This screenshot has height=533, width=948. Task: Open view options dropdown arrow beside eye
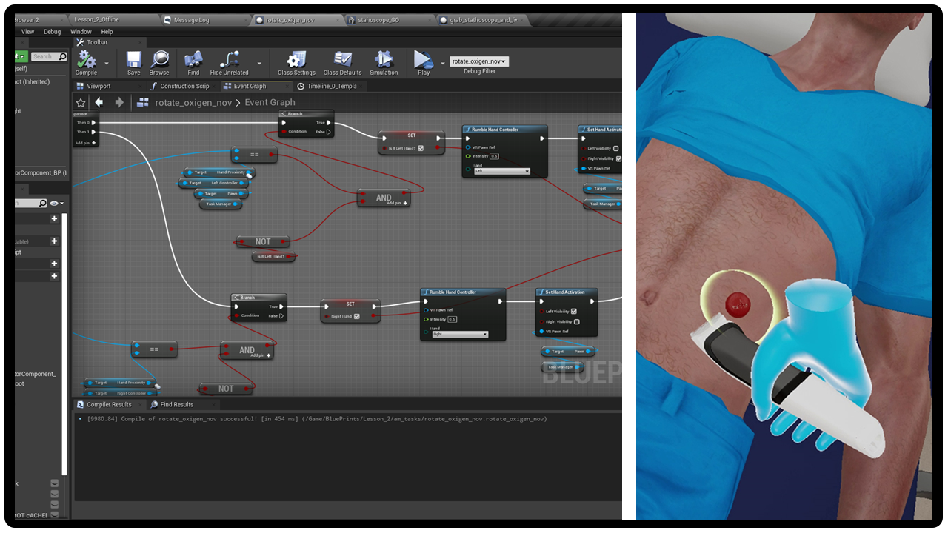pos(61,204)
